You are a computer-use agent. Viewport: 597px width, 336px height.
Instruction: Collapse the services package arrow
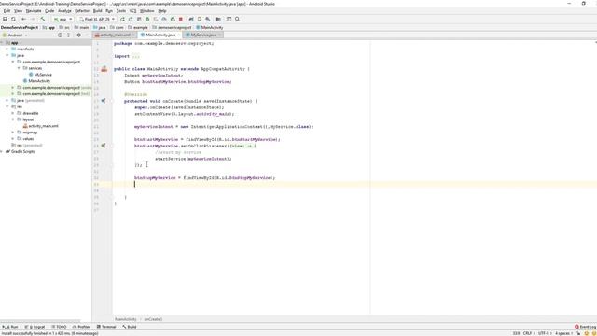(19, 68)
